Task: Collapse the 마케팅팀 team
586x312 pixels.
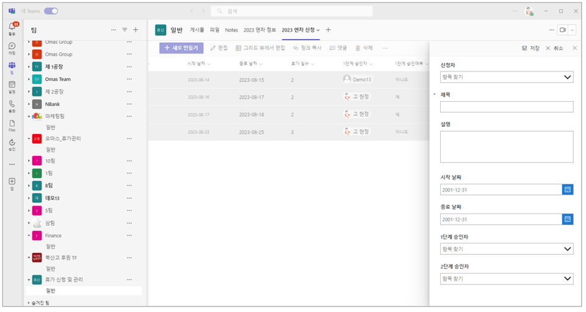Action: (29, 116)
